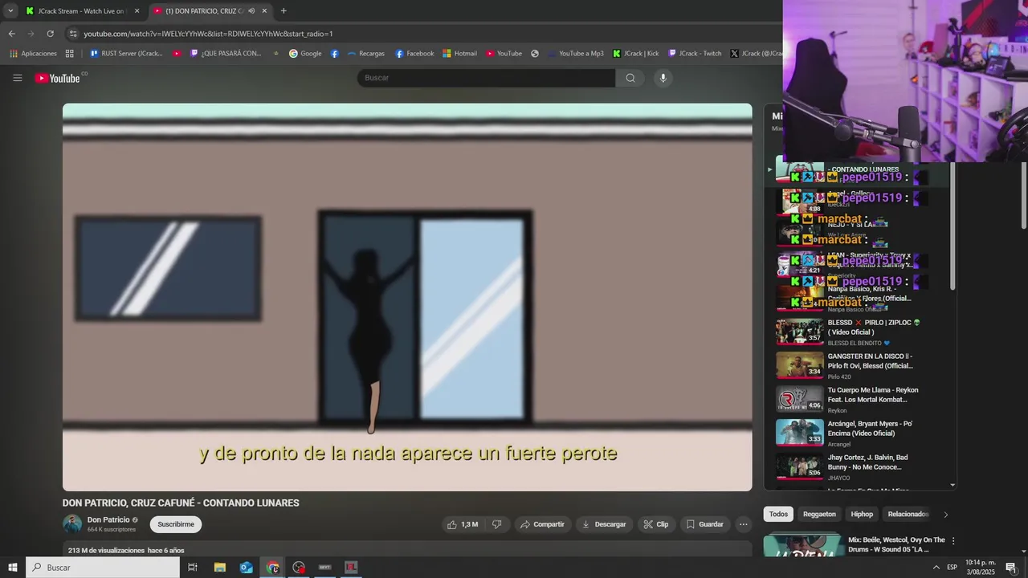This screenshot has width=1028, height=578.
Task: Open the QUE PASARÁ CON bookmark
Action: coord(225,54)
